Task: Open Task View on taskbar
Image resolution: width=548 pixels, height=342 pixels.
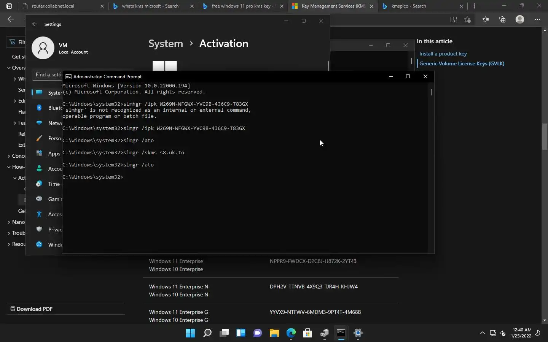Action: click(x=224, y=333)
